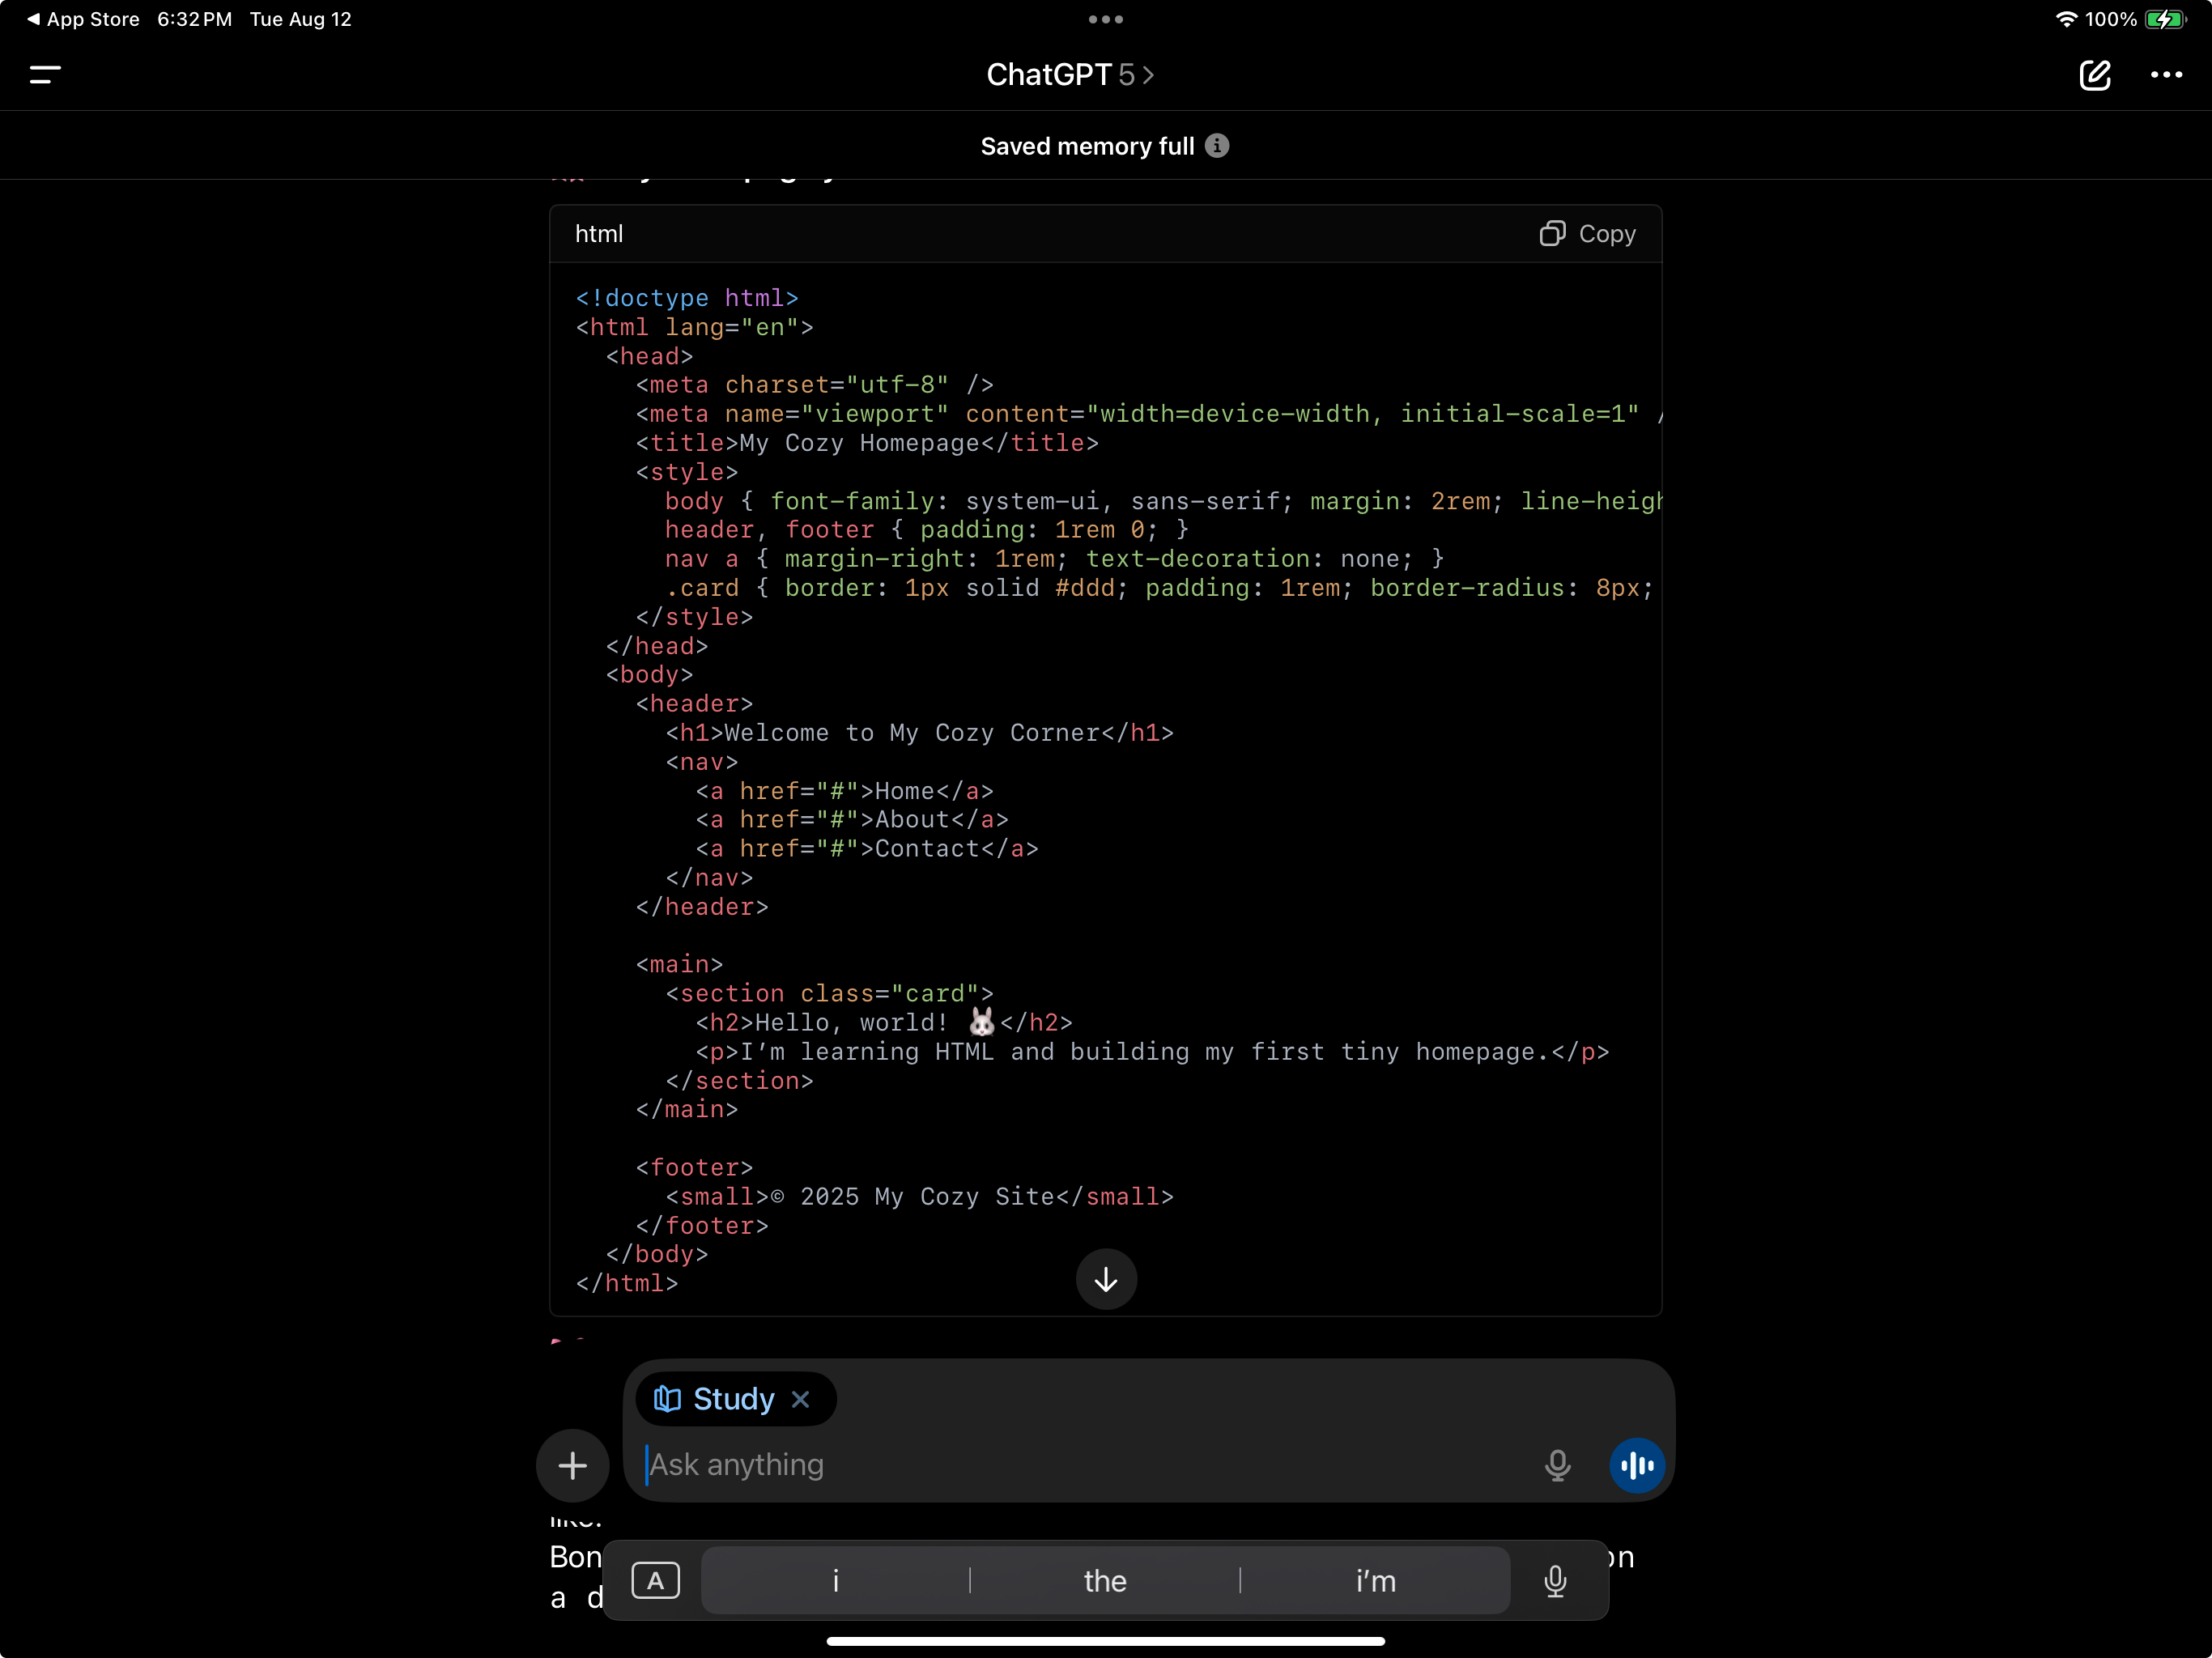The image size is (2212, 1658).
Task: Click the "Welcome to My Cozy Corner" heading line
Action: click(920, 733)
